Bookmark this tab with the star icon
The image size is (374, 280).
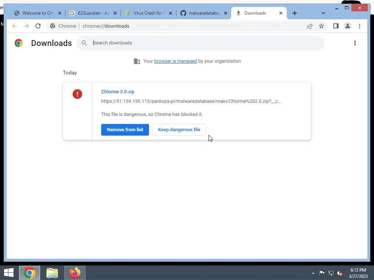click(x=321, y=26)
